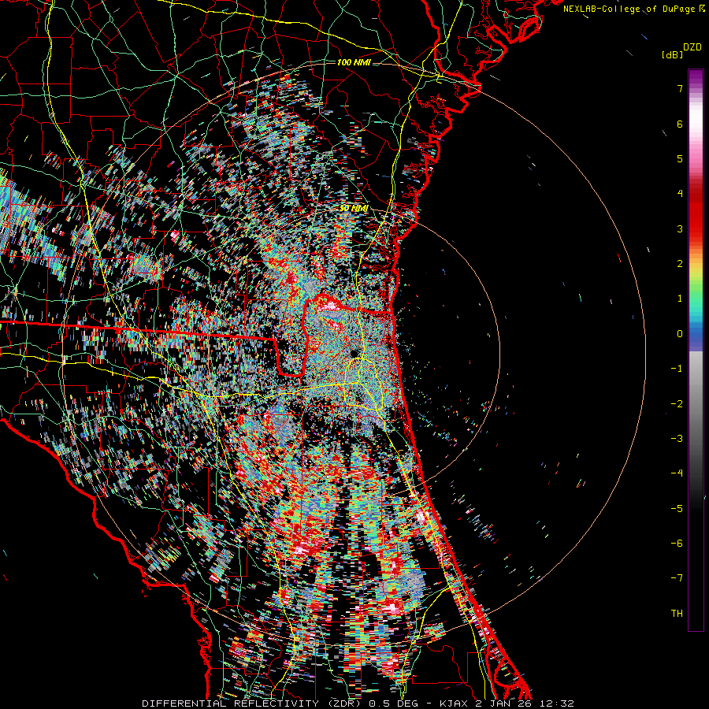
Task: Click the 2 dB tick label on scale
Action: click(x=679, y=264)
